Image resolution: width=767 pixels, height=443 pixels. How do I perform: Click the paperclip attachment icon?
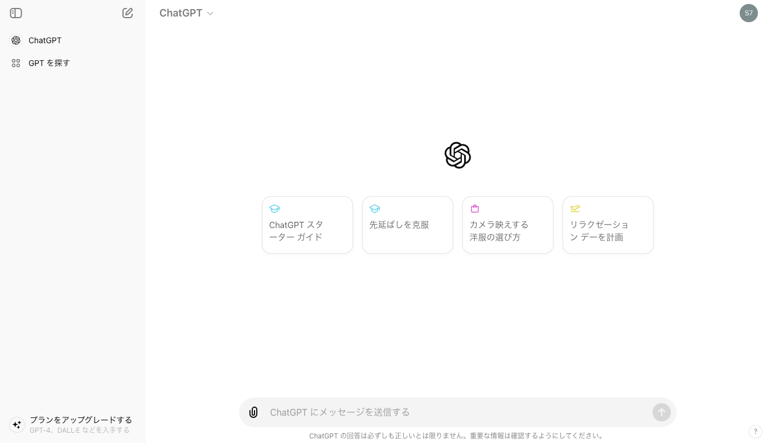[253, 412]
